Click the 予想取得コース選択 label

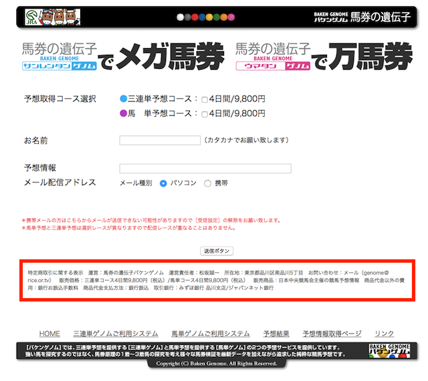[60, 99]
